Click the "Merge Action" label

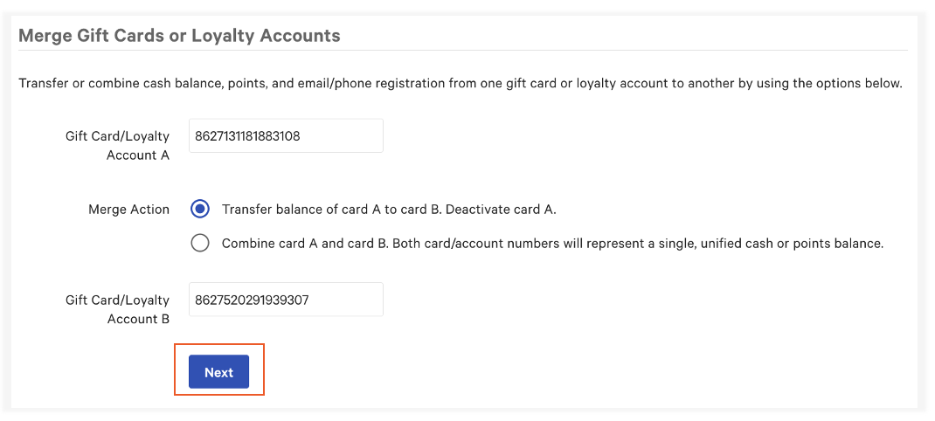coord(128,210)
